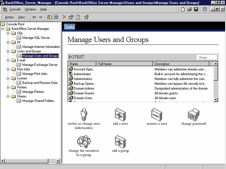This screenshot has height=169, width=226.
Task: Select the Console Root tree node
Action: point(15,24)
